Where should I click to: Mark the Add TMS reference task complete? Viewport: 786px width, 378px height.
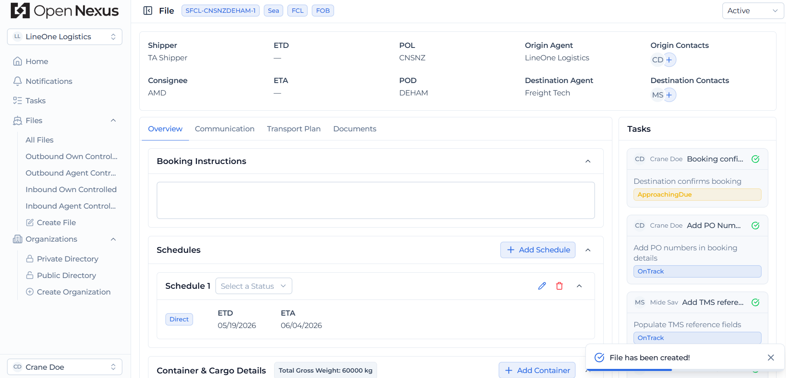[755, 302]
